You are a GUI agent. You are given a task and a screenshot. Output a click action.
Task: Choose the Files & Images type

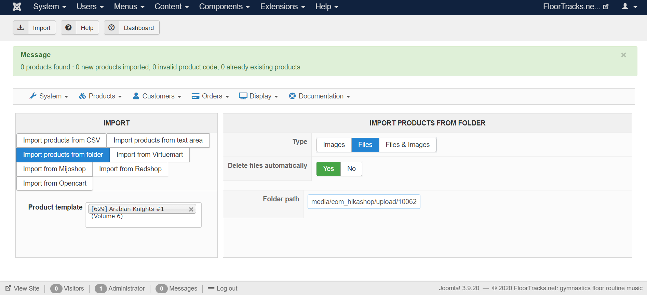(x=407, y=145)
